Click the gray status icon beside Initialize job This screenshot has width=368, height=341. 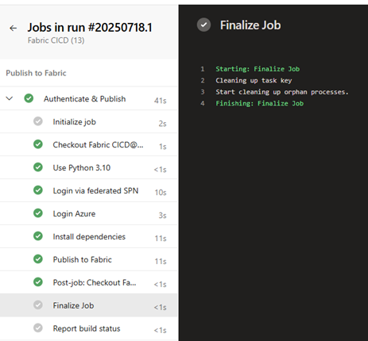(x=38, y=121)
